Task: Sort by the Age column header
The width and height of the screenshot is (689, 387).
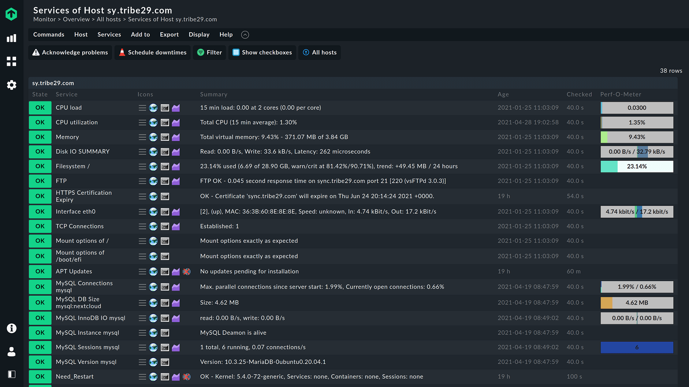Action: tap(503, 94)
